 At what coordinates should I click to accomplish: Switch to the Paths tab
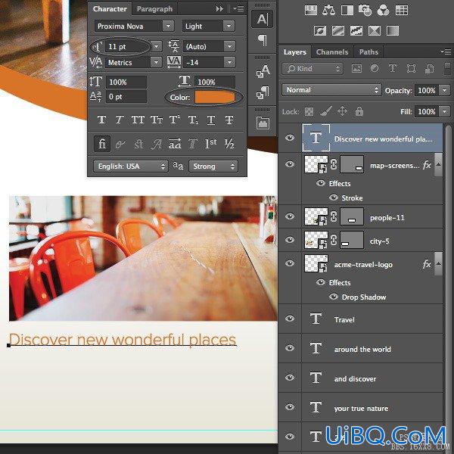pyautogui.click(x=368, y=52)
